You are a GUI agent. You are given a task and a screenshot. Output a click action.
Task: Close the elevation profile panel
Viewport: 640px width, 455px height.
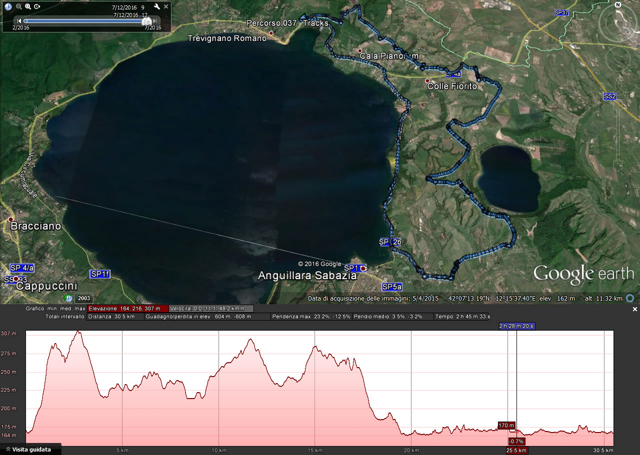[x=635, y=309]
